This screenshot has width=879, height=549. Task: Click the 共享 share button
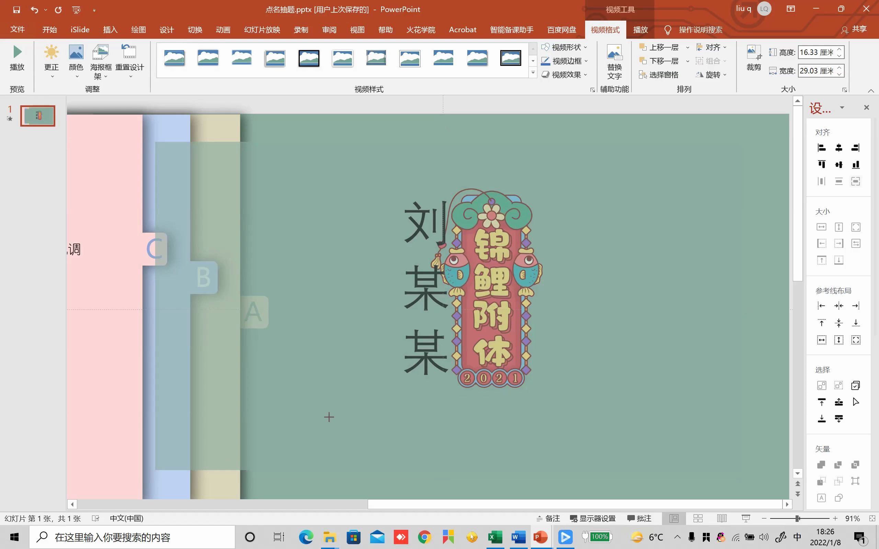pos(854,30)
